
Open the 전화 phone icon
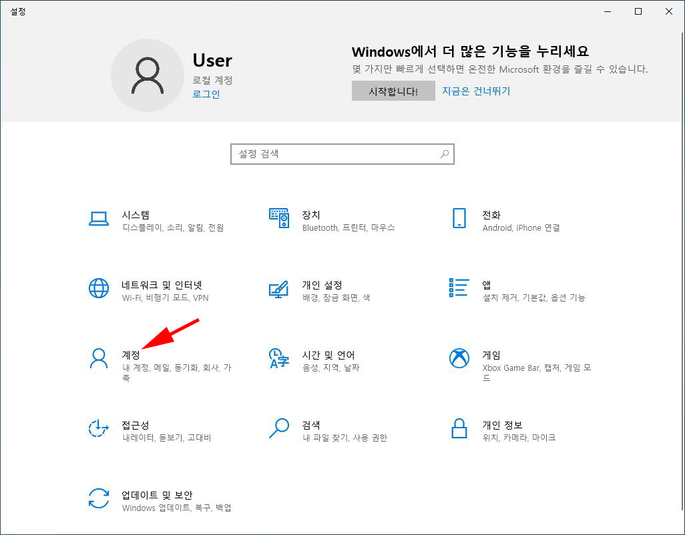(459, 217)
